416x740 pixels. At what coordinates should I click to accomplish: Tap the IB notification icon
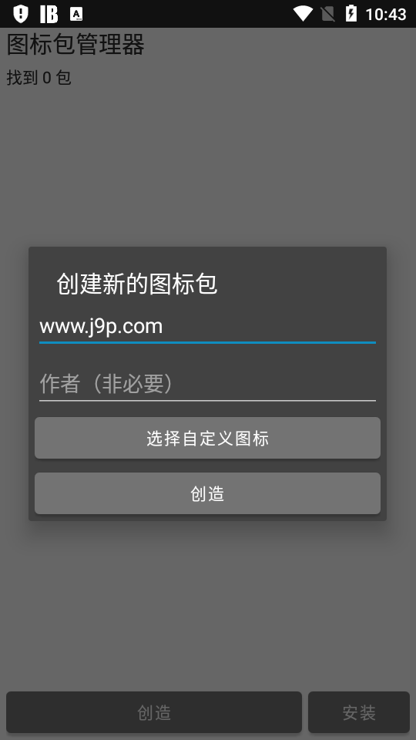(x=49, y=14)
